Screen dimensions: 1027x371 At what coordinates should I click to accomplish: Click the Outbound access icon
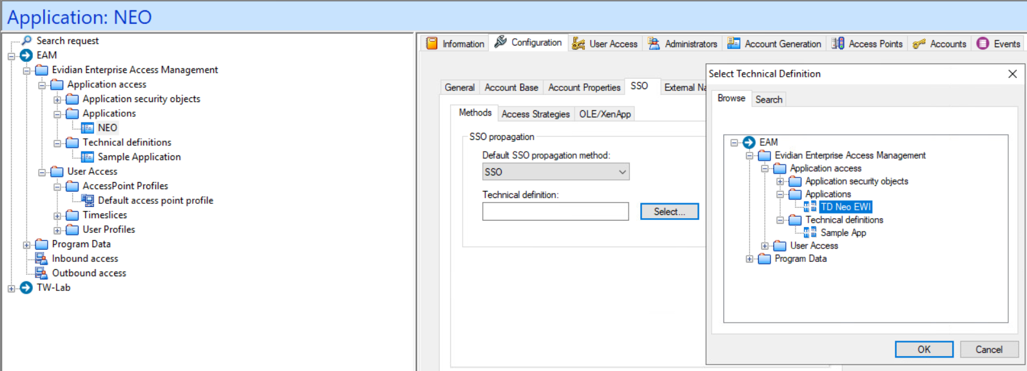[41, 273]
